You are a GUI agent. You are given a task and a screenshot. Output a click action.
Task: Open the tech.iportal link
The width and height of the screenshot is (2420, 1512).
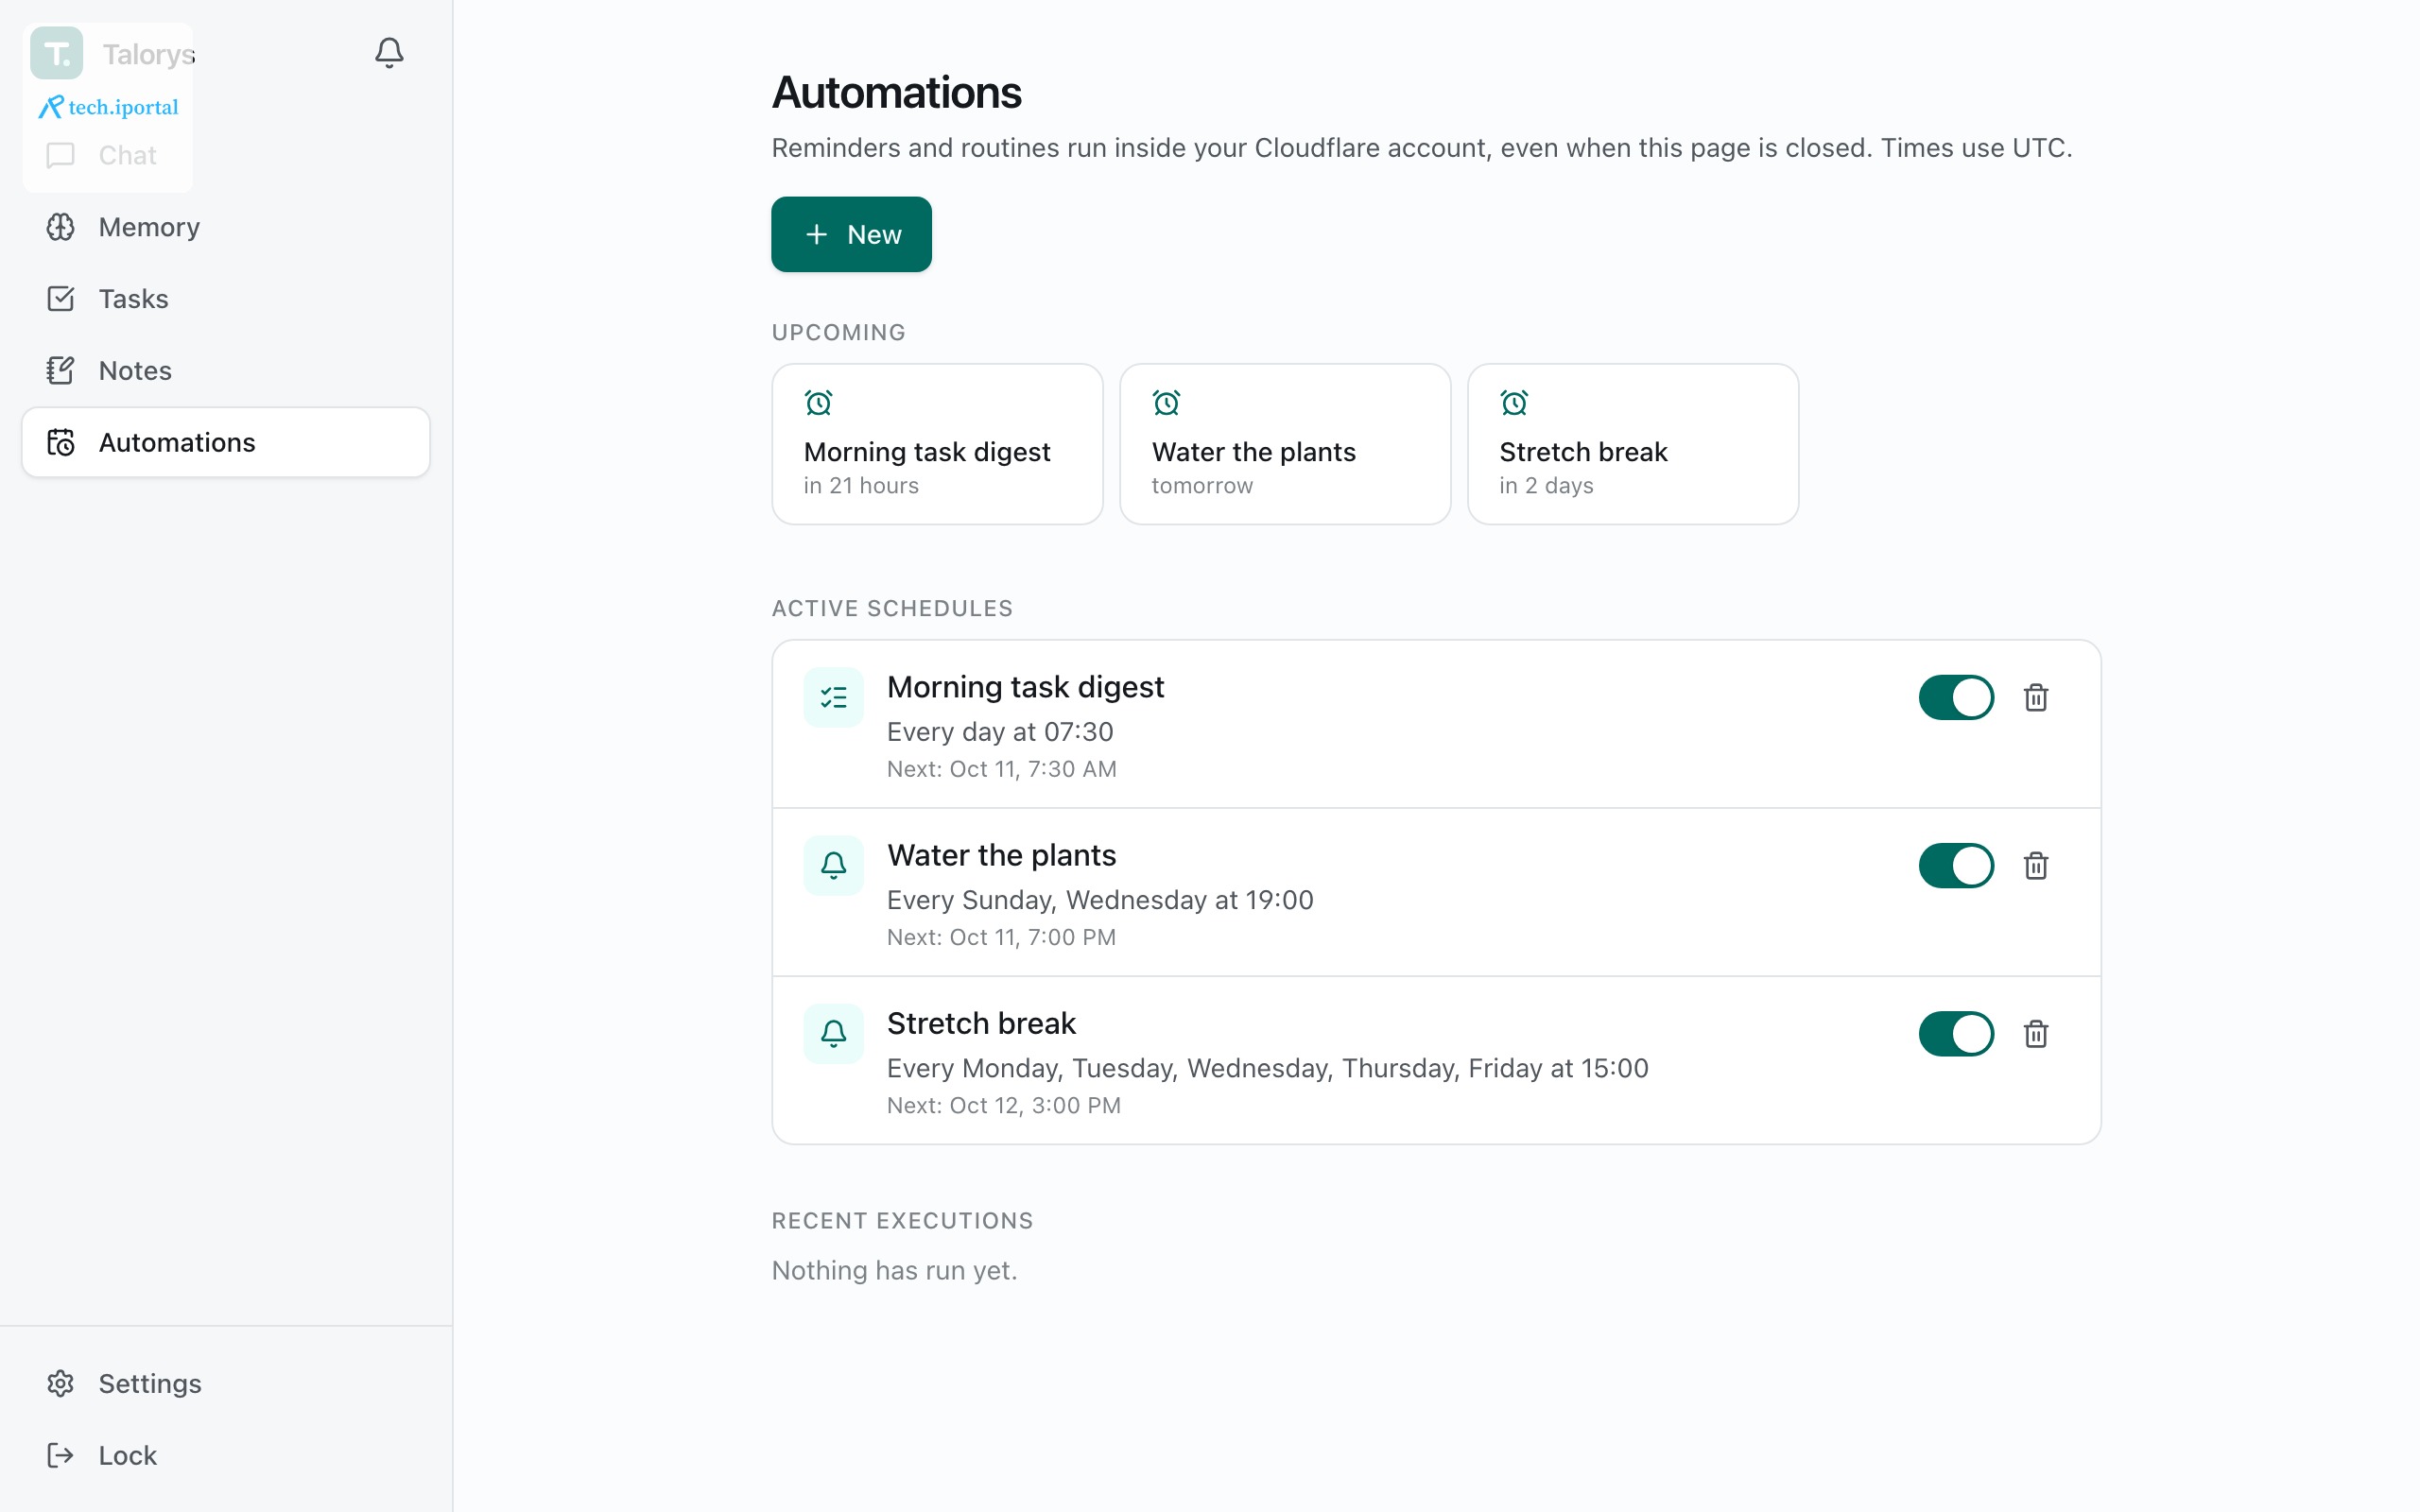(109, 107)
